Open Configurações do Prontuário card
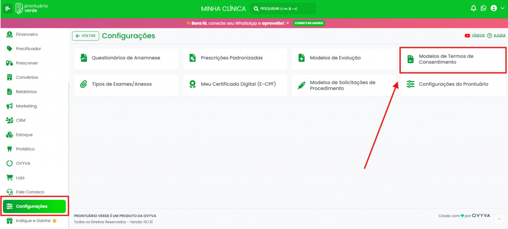This screenshot has width=508, height=229. (x=452, y=84)
